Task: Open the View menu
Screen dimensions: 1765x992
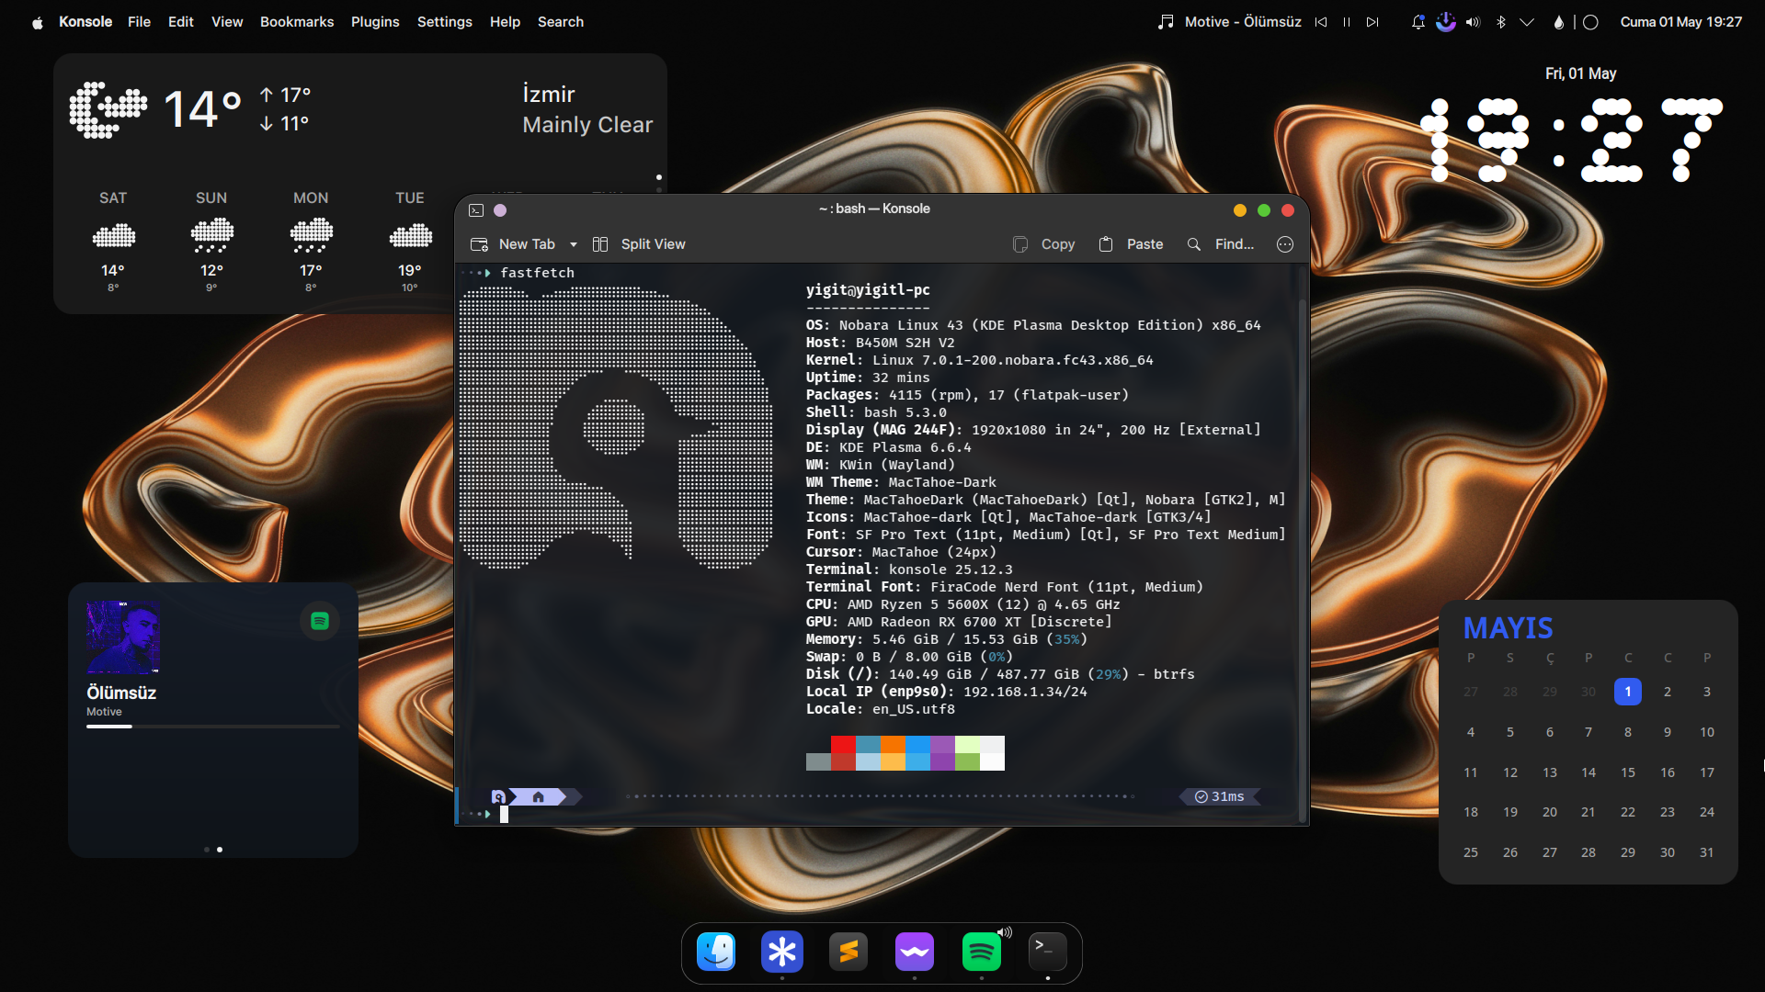Action: pos(227,22)
